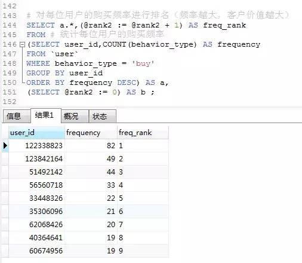Click user_id cell 40364641
This screenshot has width=302, height=263.
click(36, 238)
